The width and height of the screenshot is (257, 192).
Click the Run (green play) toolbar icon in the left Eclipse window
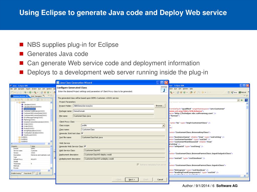coord(30,92)
